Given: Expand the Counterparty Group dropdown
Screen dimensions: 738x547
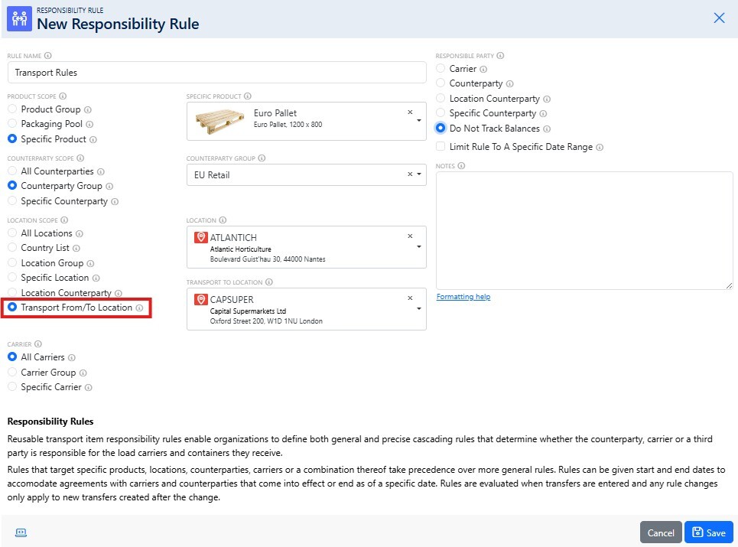Looking at the screenshot, I should (x=419, y=175).
